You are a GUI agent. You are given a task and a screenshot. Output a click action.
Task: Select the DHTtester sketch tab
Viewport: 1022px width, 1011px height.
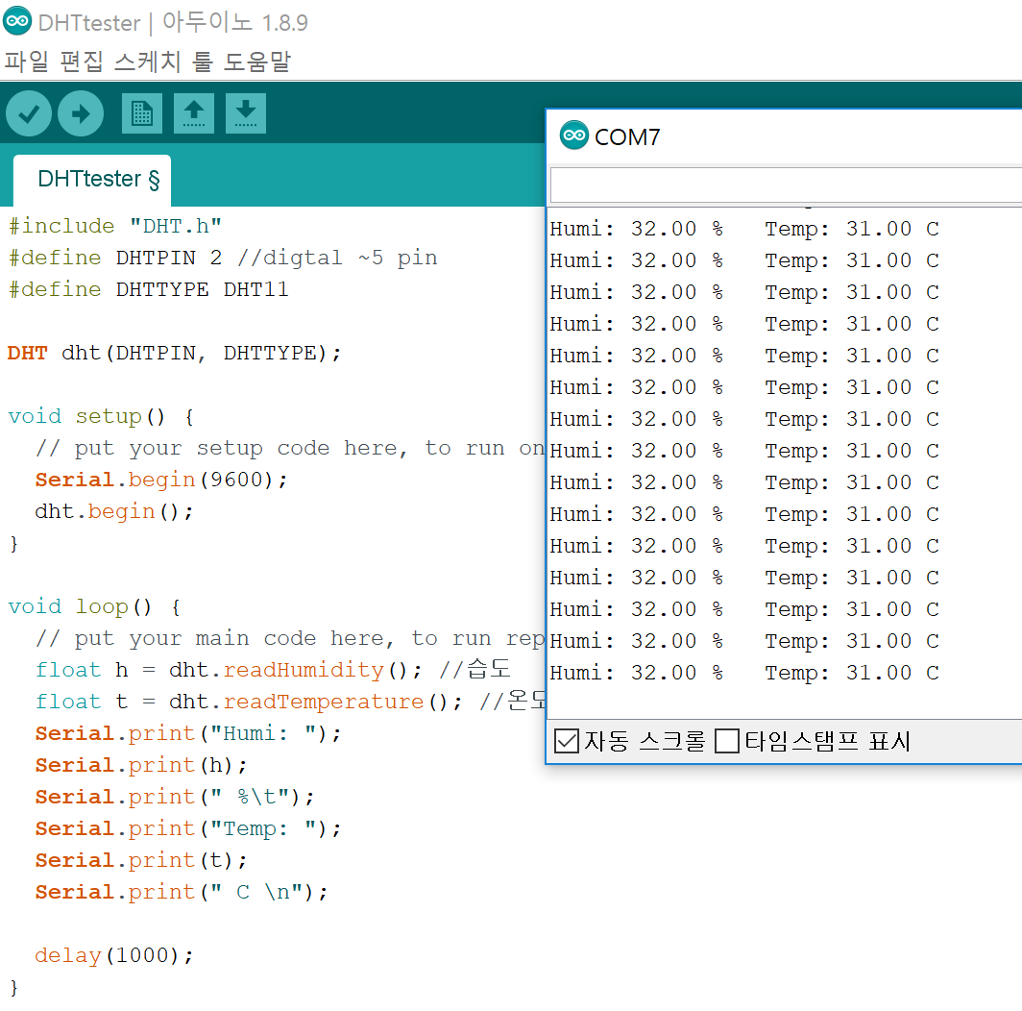coord(92,180)
